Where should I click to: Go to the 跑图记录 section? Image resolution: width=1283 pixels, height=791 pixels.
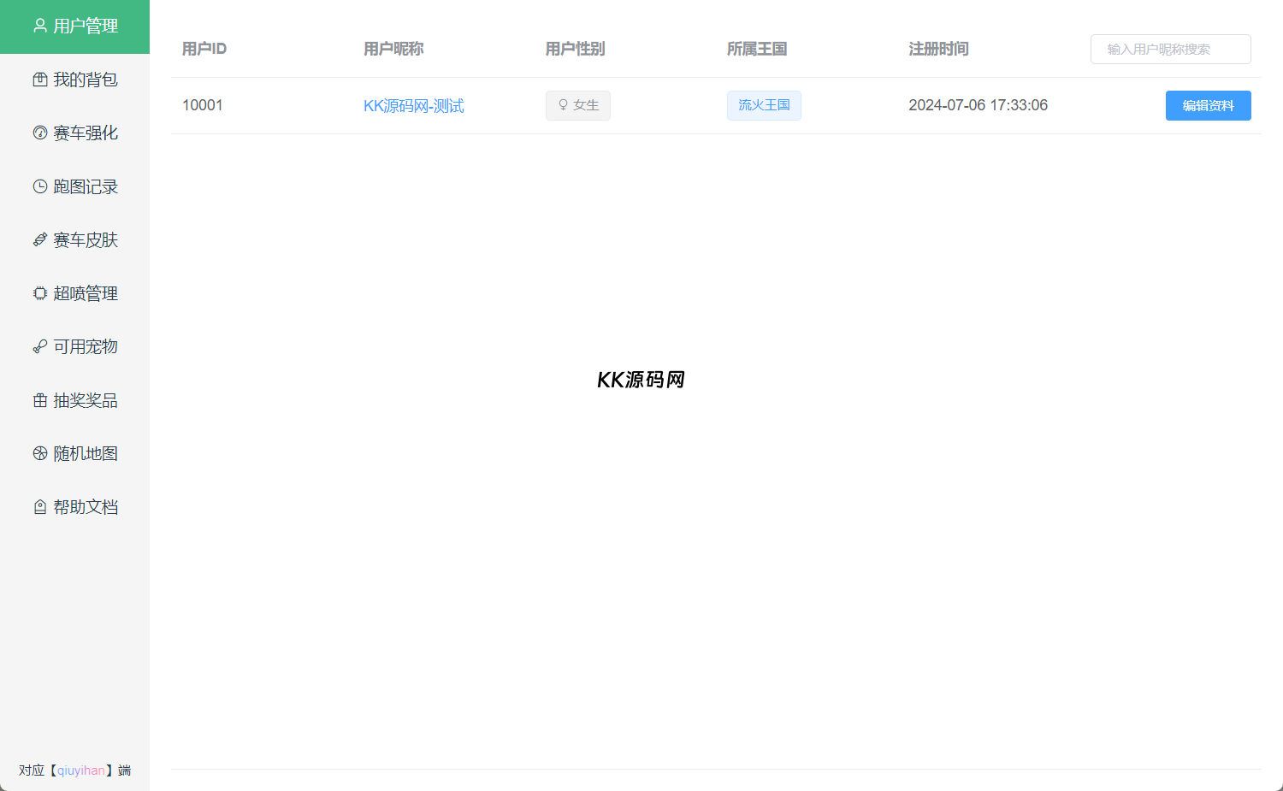85,186
